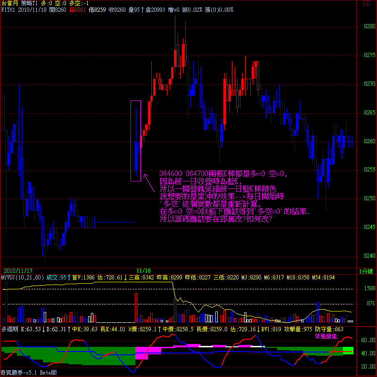Click the 台當月 contract label
The width and height of the screenshot is (377, 377).
click(x=9, y=3)
